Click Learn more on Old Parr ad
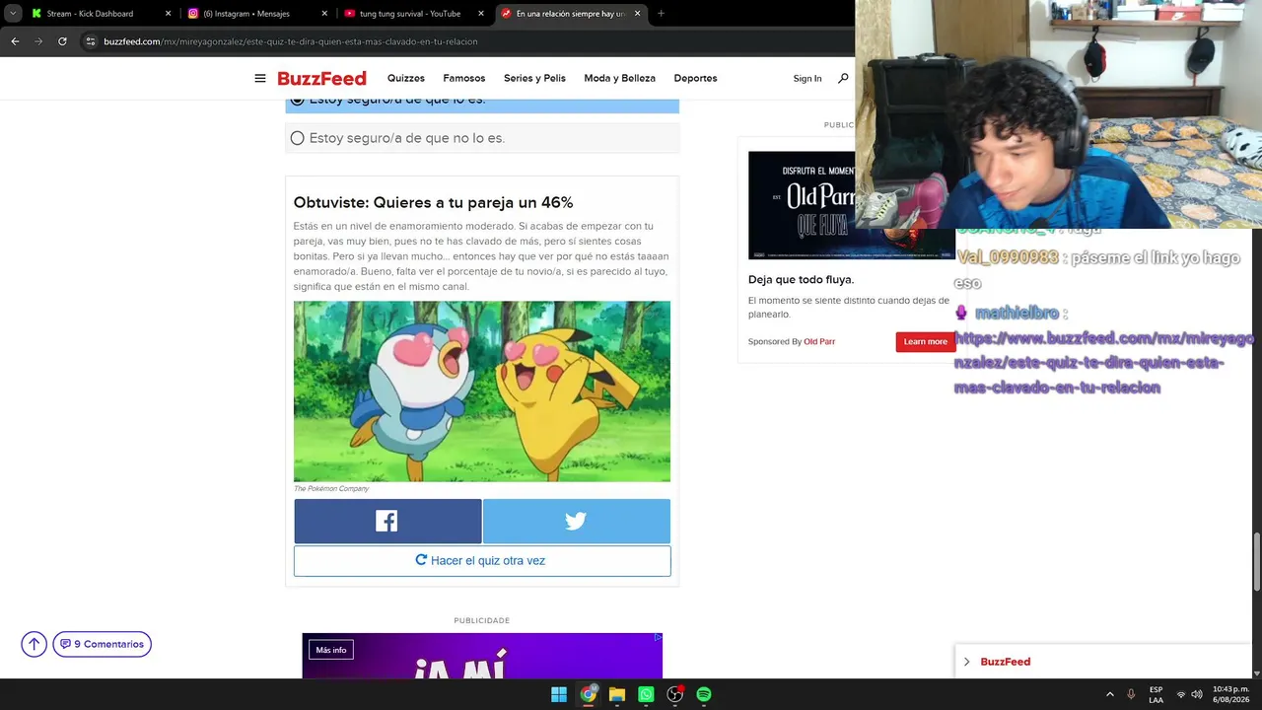This screenshot has width=1262, height=710. click(925, 341)
